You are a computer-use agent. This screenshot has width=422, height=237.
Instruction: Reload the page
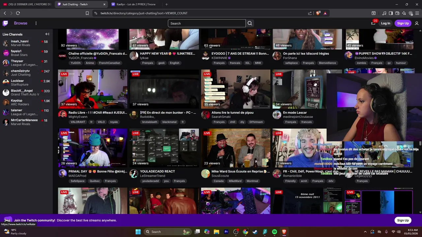(18, 13)
